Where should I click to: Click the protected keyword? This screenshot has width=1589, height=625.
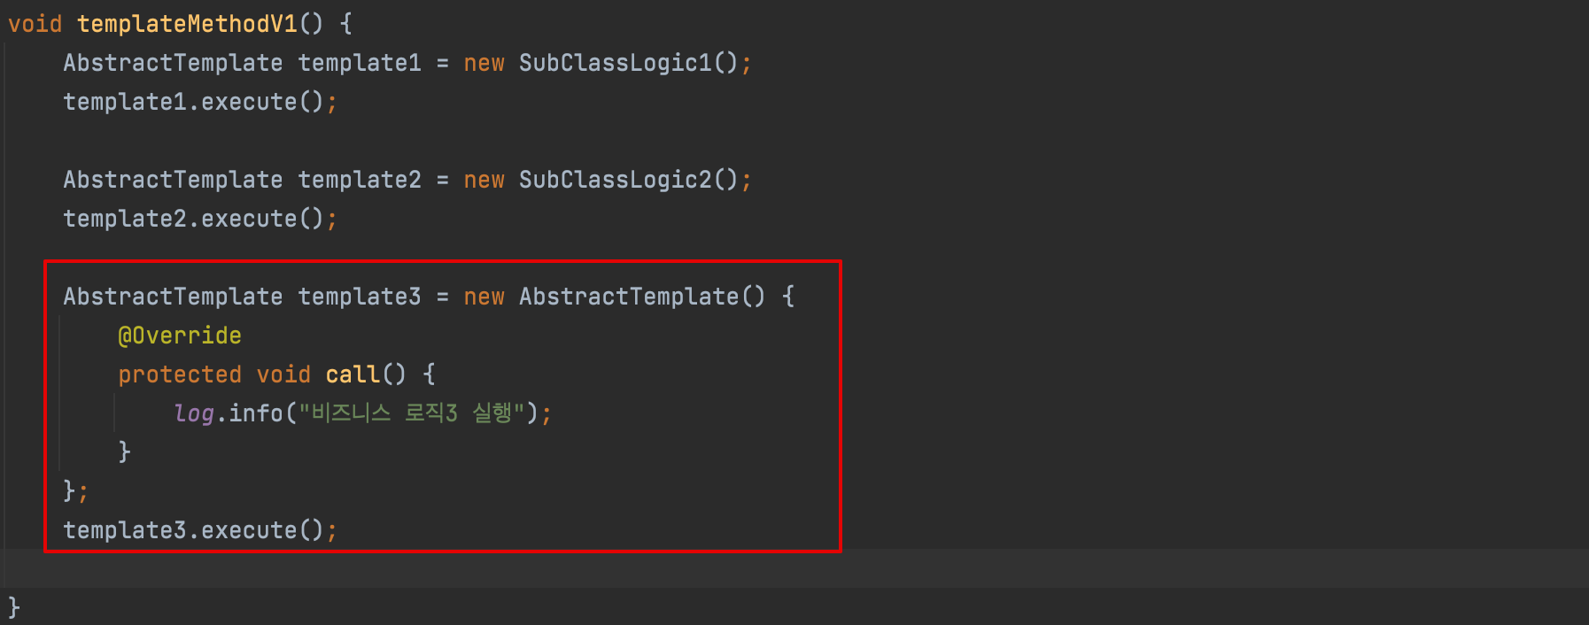180,374
